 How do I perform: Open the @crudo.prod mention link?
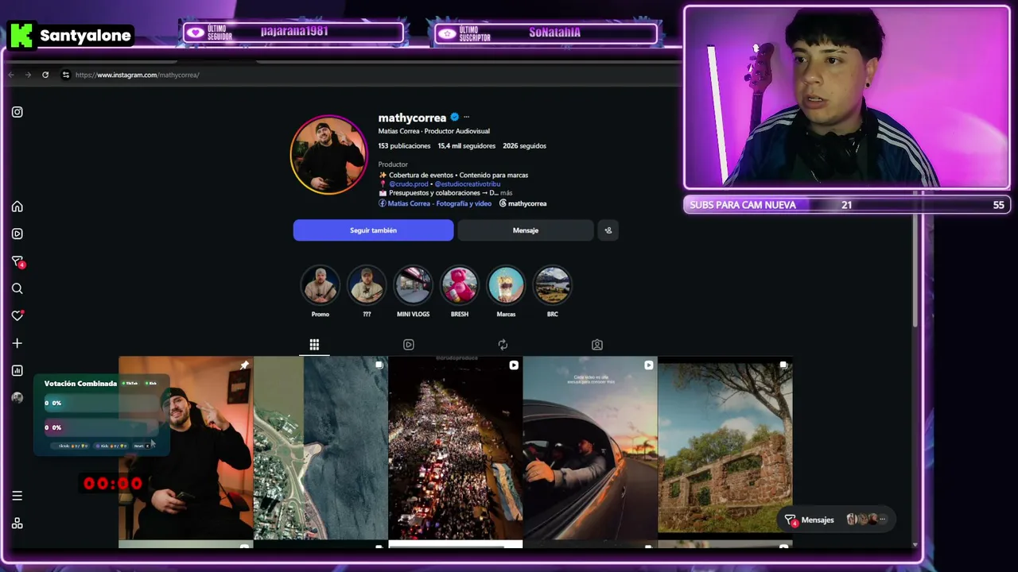409,184
